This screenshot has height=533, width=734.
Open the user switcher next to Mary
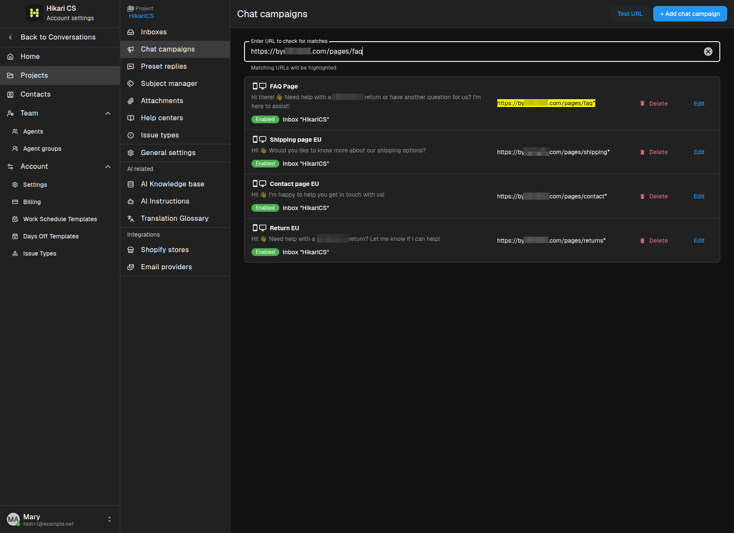click(x=110, y=519)
